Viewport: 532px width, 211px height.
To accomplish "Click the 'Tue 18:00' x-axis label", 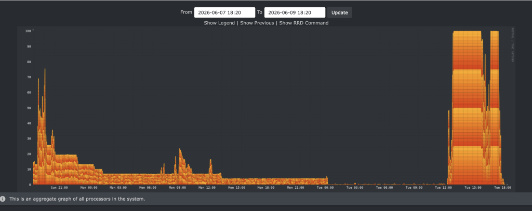I will (x=502, y=187).
